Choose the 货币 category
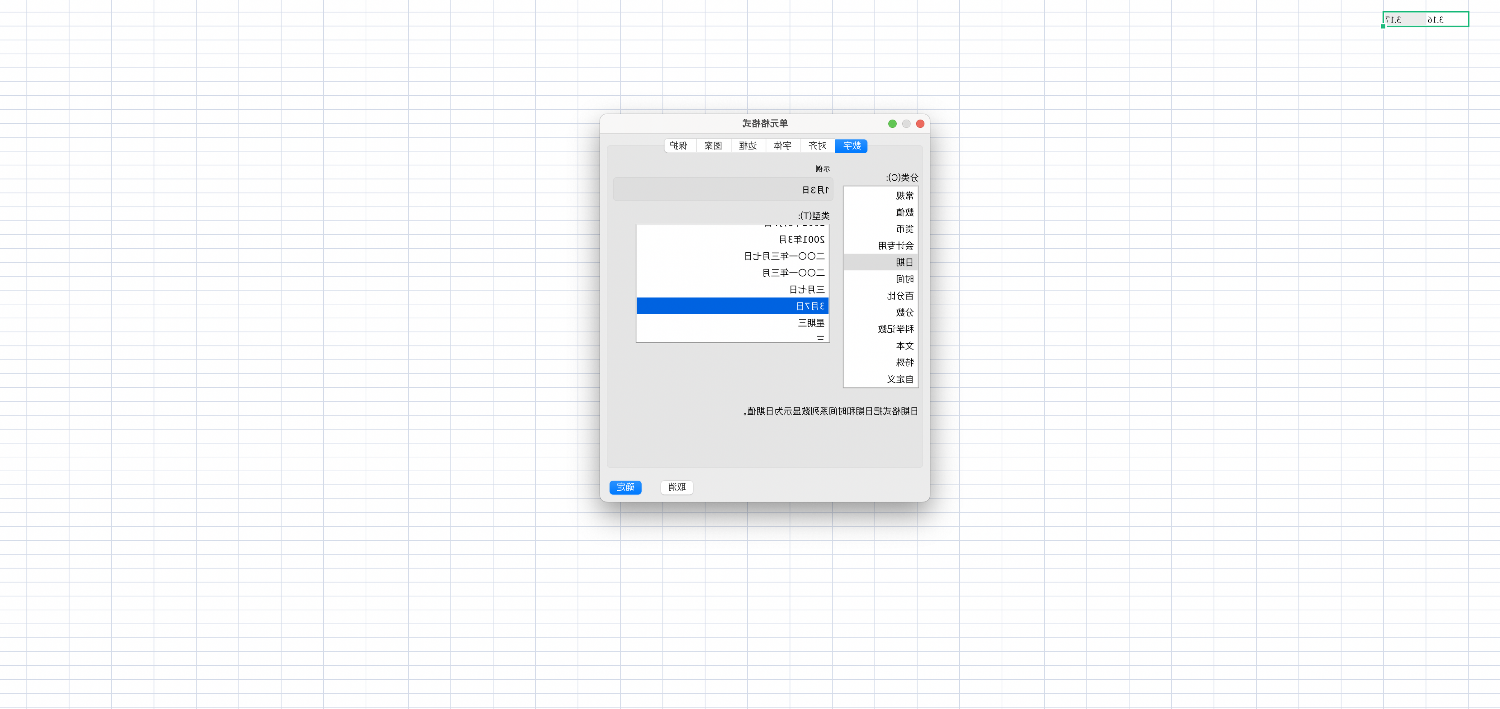Viewport: 1500px width, 709px height. tap(880, 229)
